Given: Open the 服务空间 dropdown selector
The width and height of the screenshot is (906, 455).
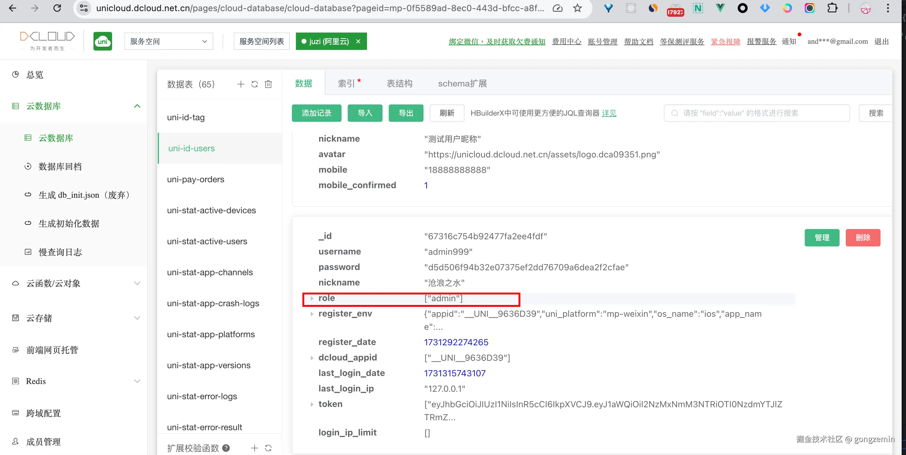Looking at the screenshot, I should [x=169, y=42].
